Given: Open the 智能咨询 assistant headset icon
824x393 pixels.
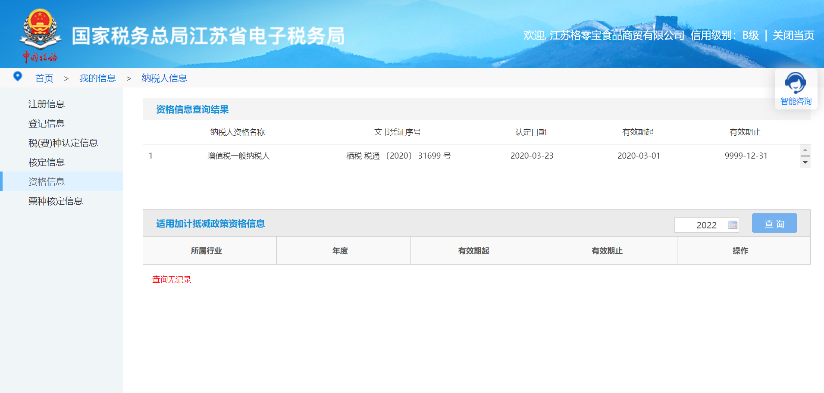Looking at the screenshot, I should [x=795, y=83].
